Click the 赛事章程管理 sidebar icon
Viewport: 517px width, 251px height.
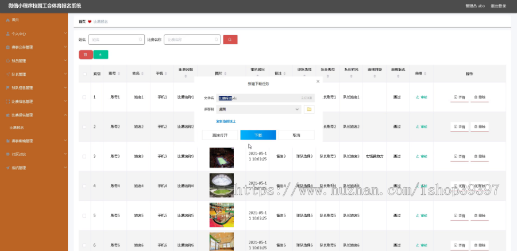(8, 141)
